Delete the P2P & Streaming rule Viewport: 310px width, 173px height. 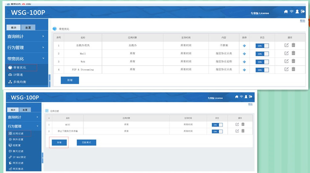coord(293,69)
